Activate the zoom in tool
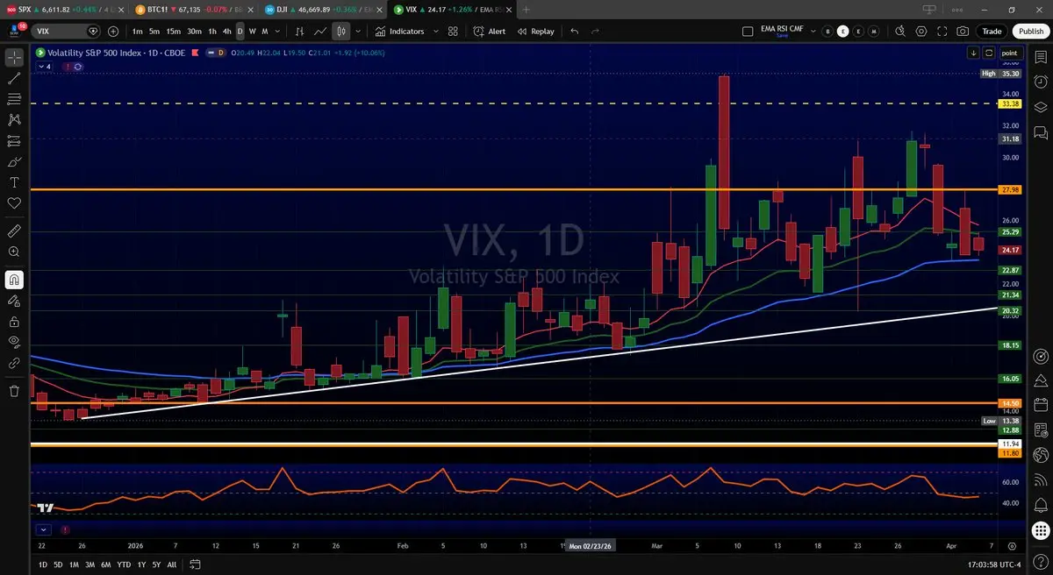The image size is (1053, 575). coord(14,252)
